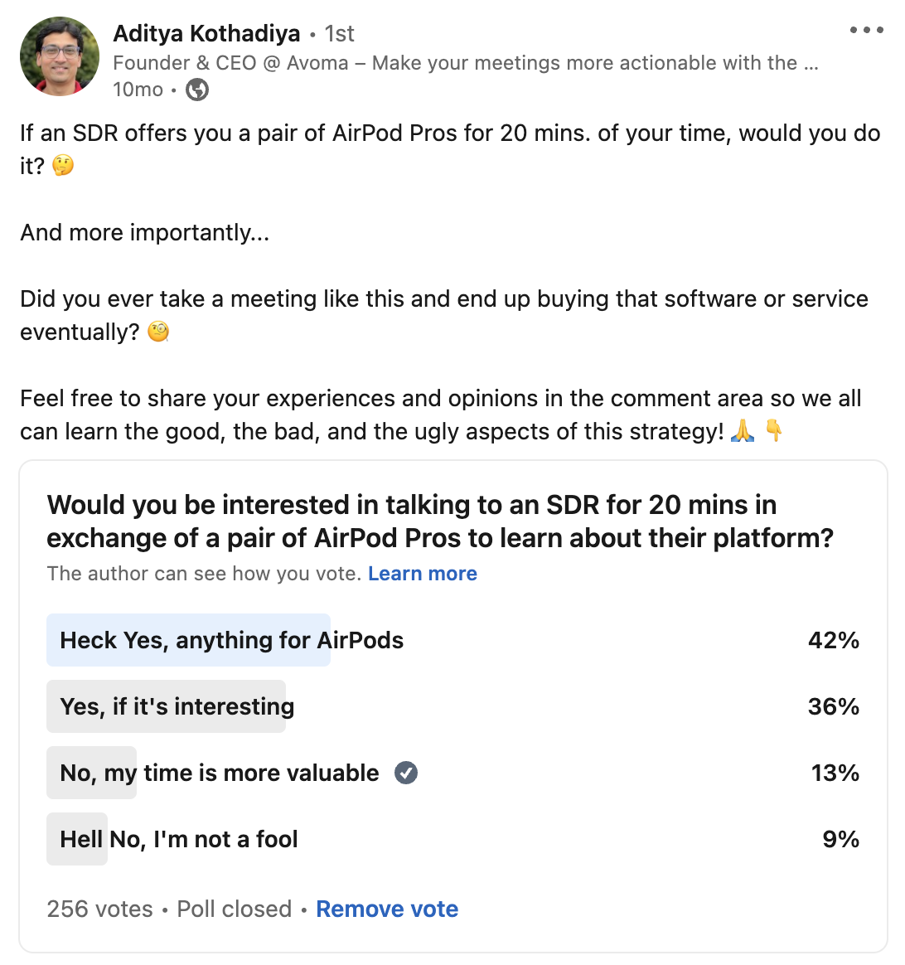The image size is (905, 965).
Task: Click the 256 votes count
Action: coord(100,909)
